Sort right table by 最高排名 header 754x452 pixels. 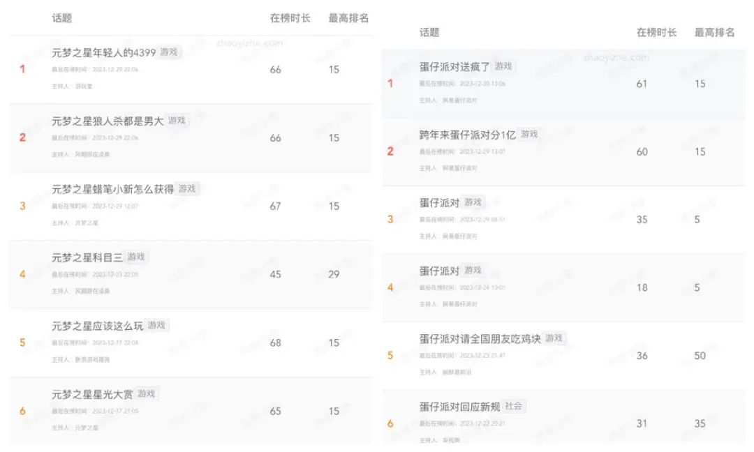tap(715, 33)
